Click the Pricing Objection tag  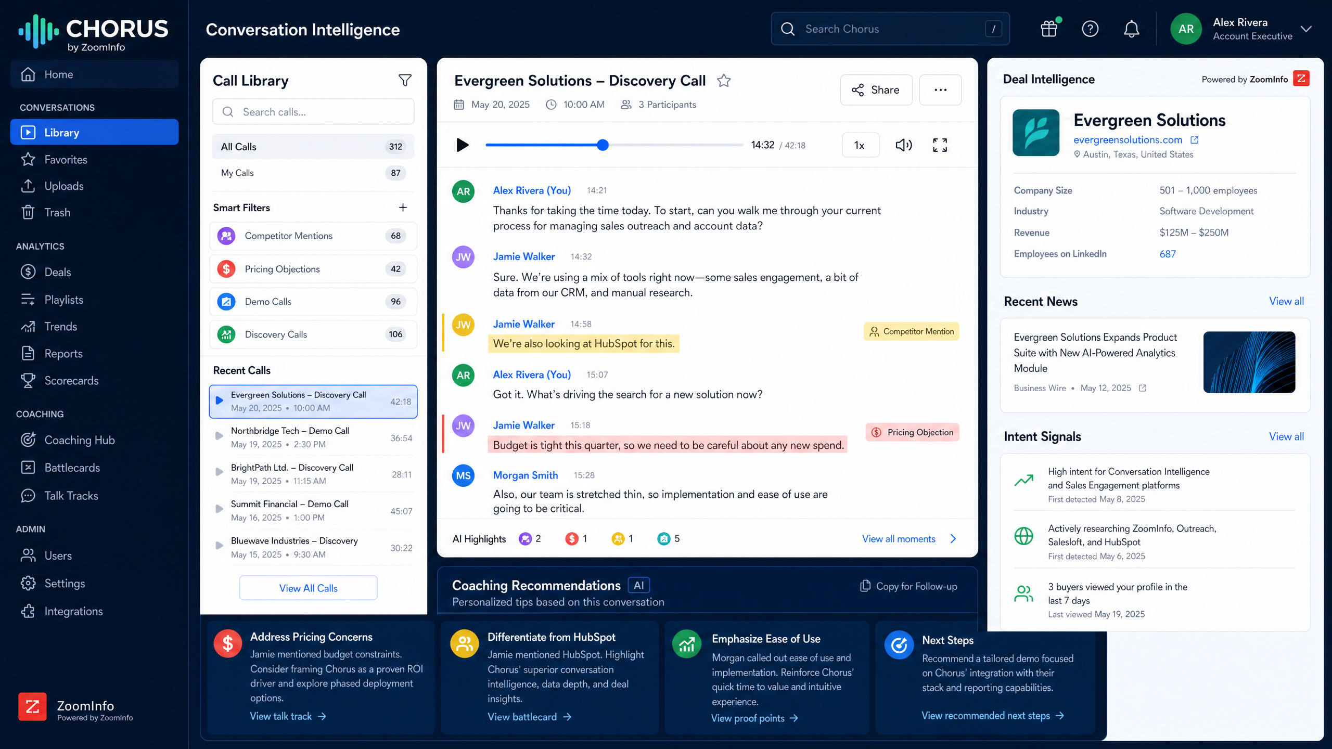pos(912,432)
